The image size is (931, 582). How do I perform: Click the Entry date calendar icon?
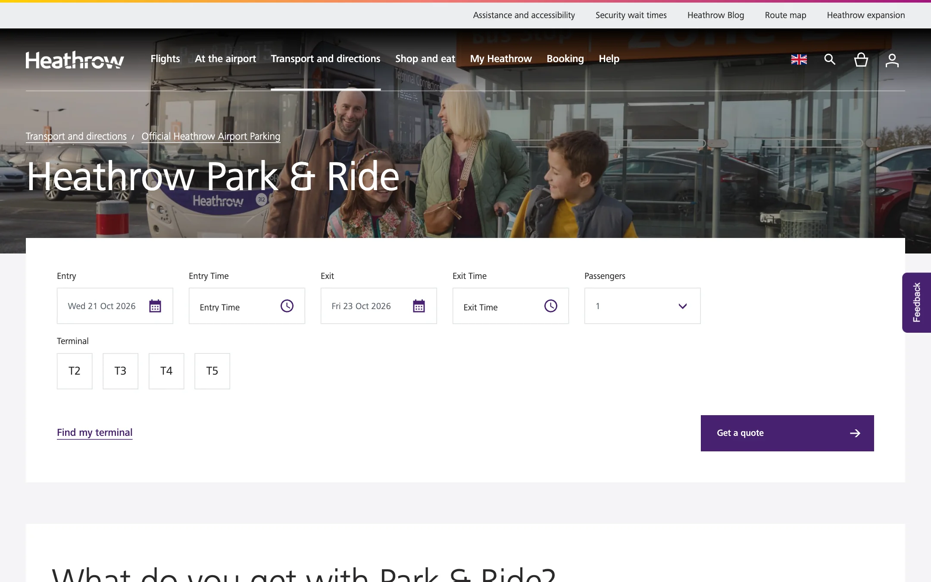(155, 306)
